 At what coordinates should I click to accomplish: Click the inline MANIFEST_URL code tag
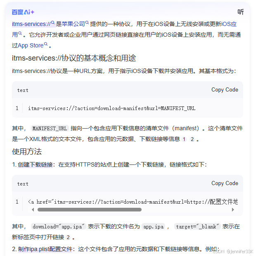tap(50, 128)
